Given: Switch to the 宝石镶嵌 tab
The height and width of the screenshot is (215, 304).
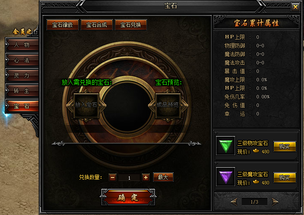Looking at the screenshot, I should pyautogui.click(x=62, y=25).
